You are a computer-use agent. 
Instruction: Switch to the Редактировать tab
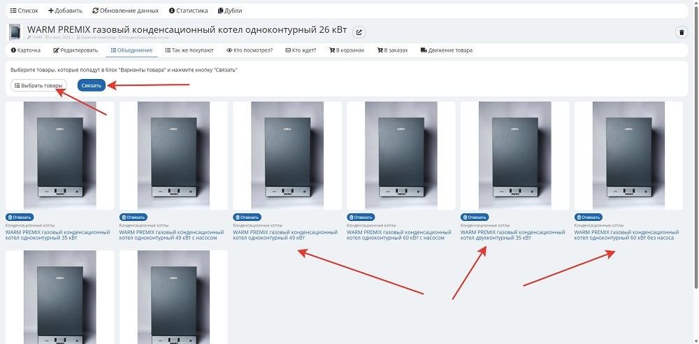(75, 50)
